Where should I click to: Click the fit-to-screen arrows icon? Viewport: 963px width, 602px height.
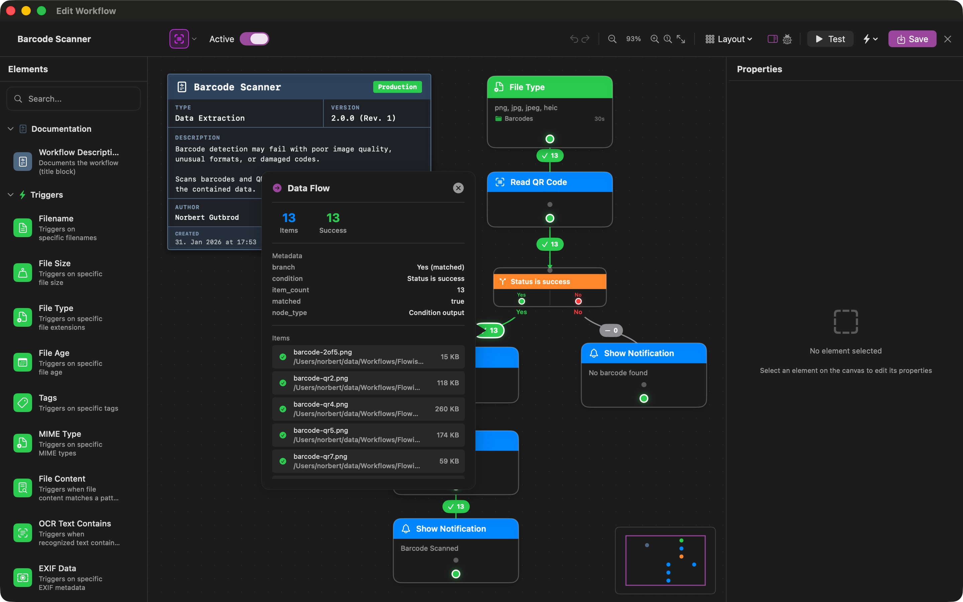681,39
